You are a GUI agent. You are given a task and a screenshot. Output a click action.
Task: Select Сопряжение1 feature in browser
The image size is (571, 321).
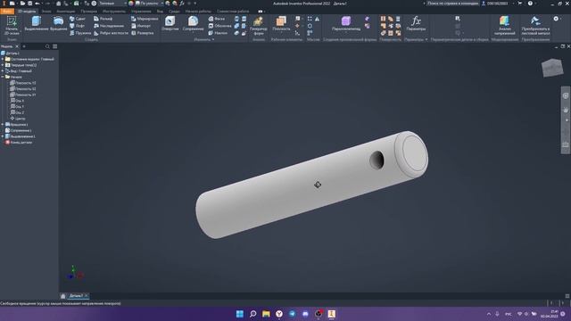coord(18,130)
